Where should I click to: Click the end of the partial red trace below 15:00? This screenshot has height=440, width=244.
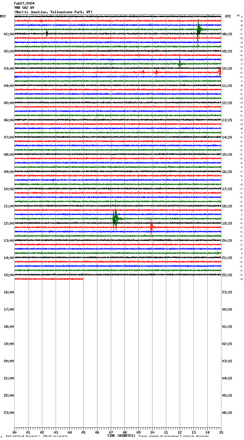pos(83,279)
